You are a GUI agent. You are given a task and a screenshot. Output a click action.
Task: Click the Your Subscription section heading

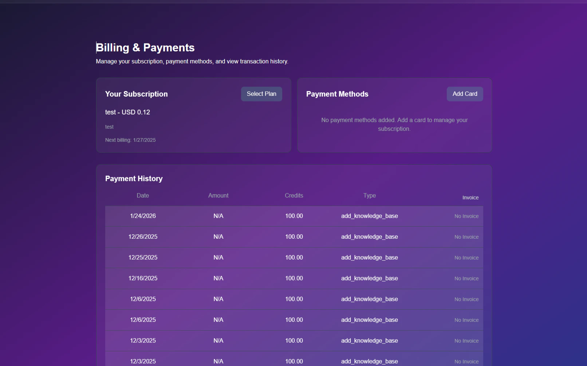(136, 94)
